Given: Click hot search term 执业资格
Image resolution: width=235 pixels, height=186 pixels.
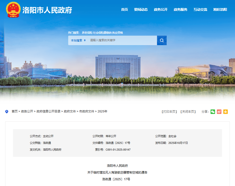Looking at the screenshot, I should (x=117, y=33).
